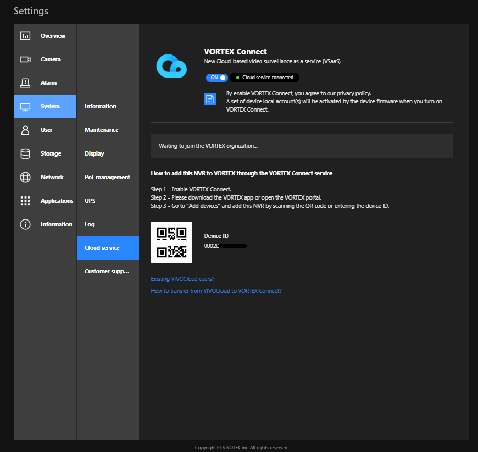Open the Customer support submenu item
This screenshot has width=478, height=452.
click(106, 271)
